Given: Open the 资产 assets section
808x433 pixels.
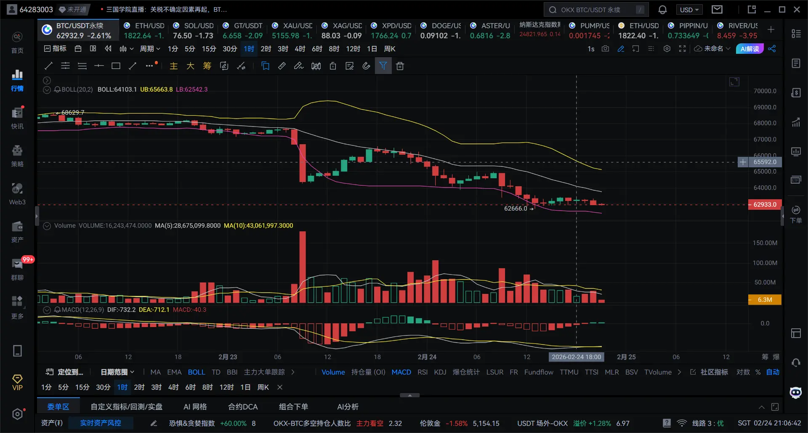Looking at the screenshot, I should coord(17,232).
